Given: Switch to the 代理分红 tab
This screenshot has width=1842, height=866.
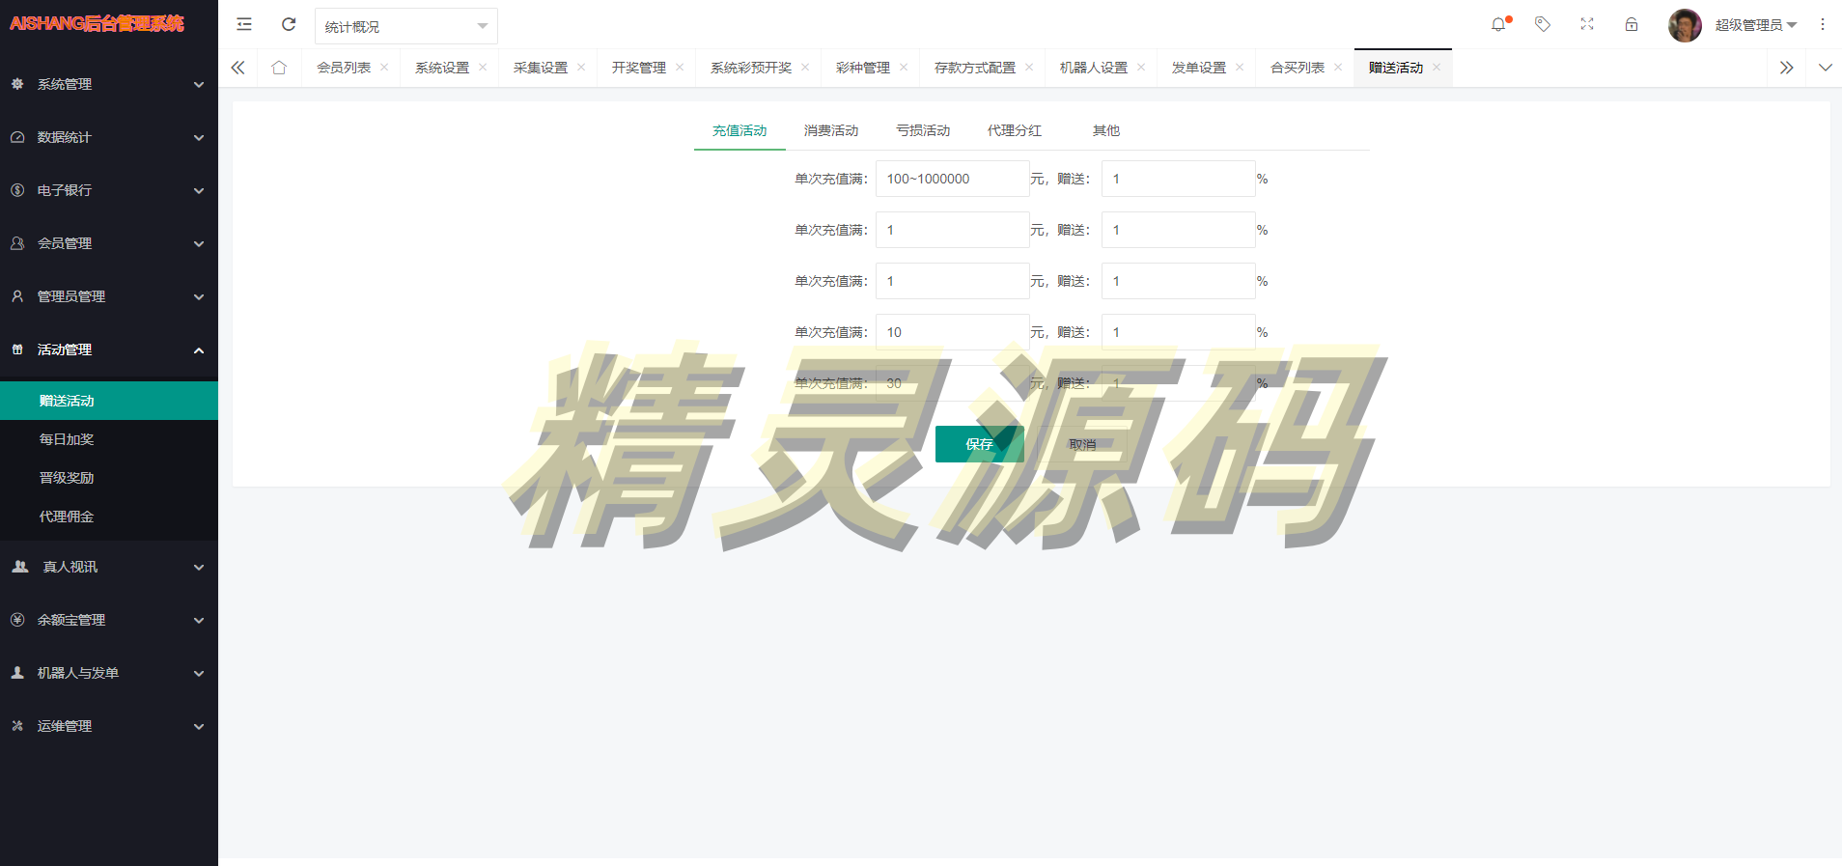Looking at the screenshot, I should coord(1014,130).
